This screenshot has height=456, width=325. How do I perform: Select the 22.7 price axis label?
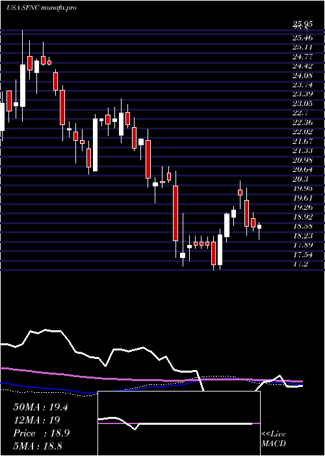[300, 113]
